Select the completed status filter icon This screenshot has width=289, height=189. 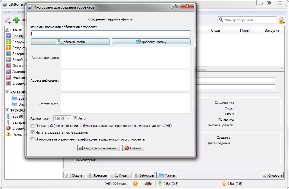[8, 54]
